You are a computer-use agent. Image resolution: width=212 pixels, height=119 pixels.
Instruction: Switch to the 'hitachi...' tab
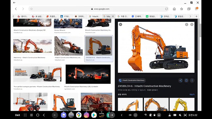(x=95, y=16)
